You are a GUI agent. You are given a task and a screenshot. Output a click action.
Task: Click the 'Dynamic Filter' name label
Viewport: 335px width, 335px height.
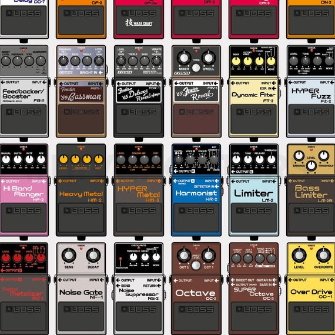pyautogui.click(x=253, y=95)
